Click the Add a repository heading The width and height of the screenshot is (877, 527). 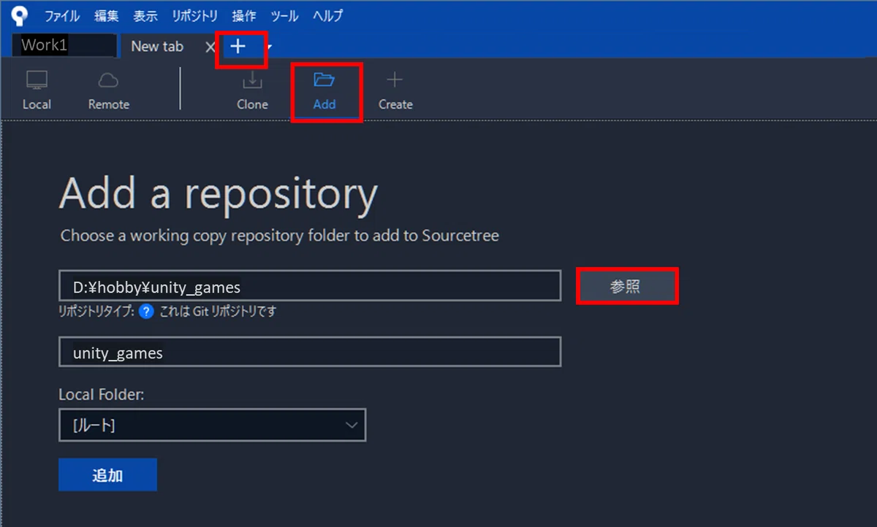[218, 193]
